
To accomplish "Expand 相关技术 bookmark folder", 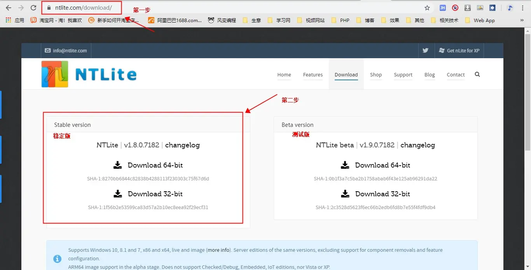I will [444, 20].
